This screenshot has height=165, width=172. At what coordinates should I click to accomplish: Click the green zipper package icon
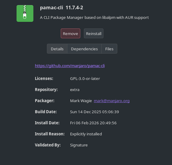click(x=25, y=13)
